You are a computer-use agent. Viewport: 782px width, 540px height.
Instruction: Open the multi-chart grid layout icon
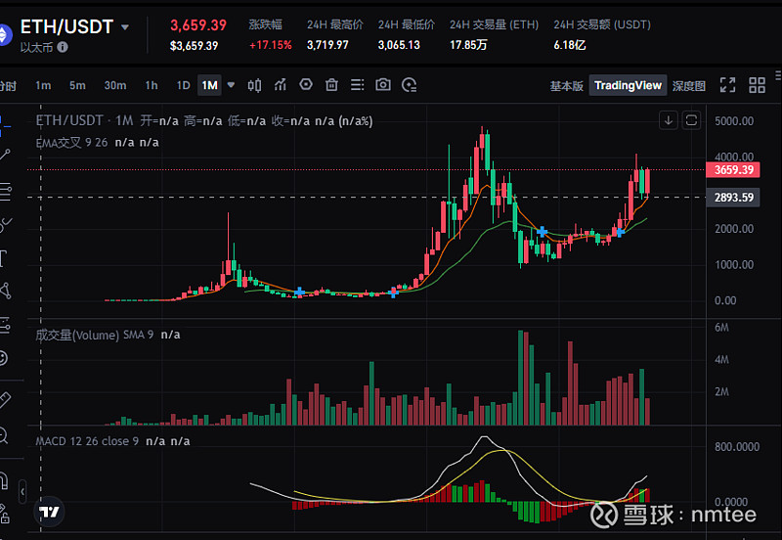pos(757,85)
